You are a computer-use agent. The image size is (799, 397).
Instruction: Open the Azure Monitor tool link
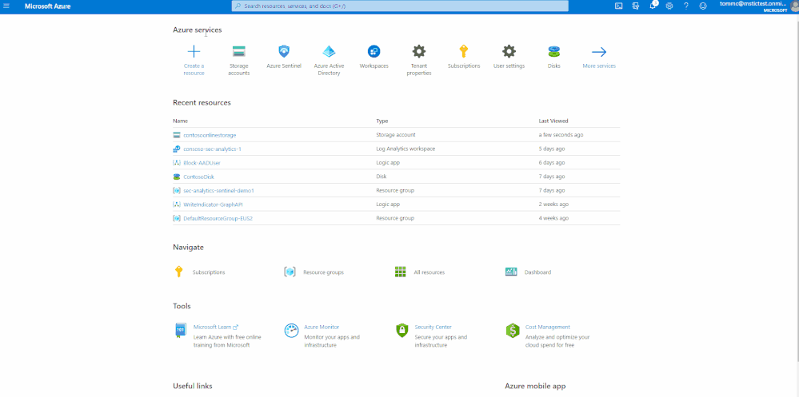[x=321, y=328]
